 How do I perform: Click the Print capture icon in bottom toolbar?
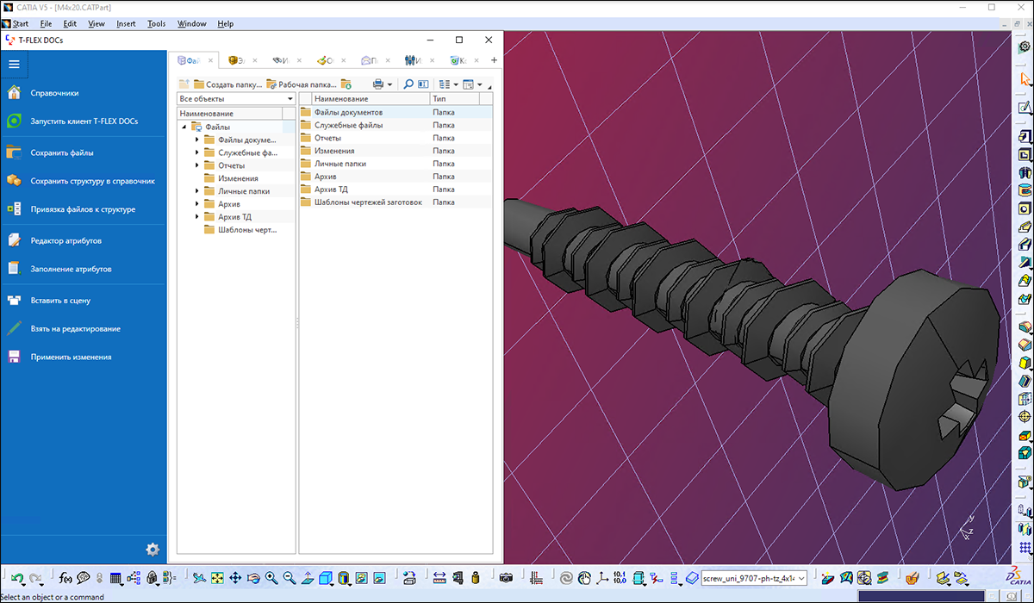click(408, 578)
